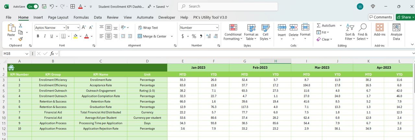Toggle the AutoSave switch
415x140 pixels.
coord(32,6)
